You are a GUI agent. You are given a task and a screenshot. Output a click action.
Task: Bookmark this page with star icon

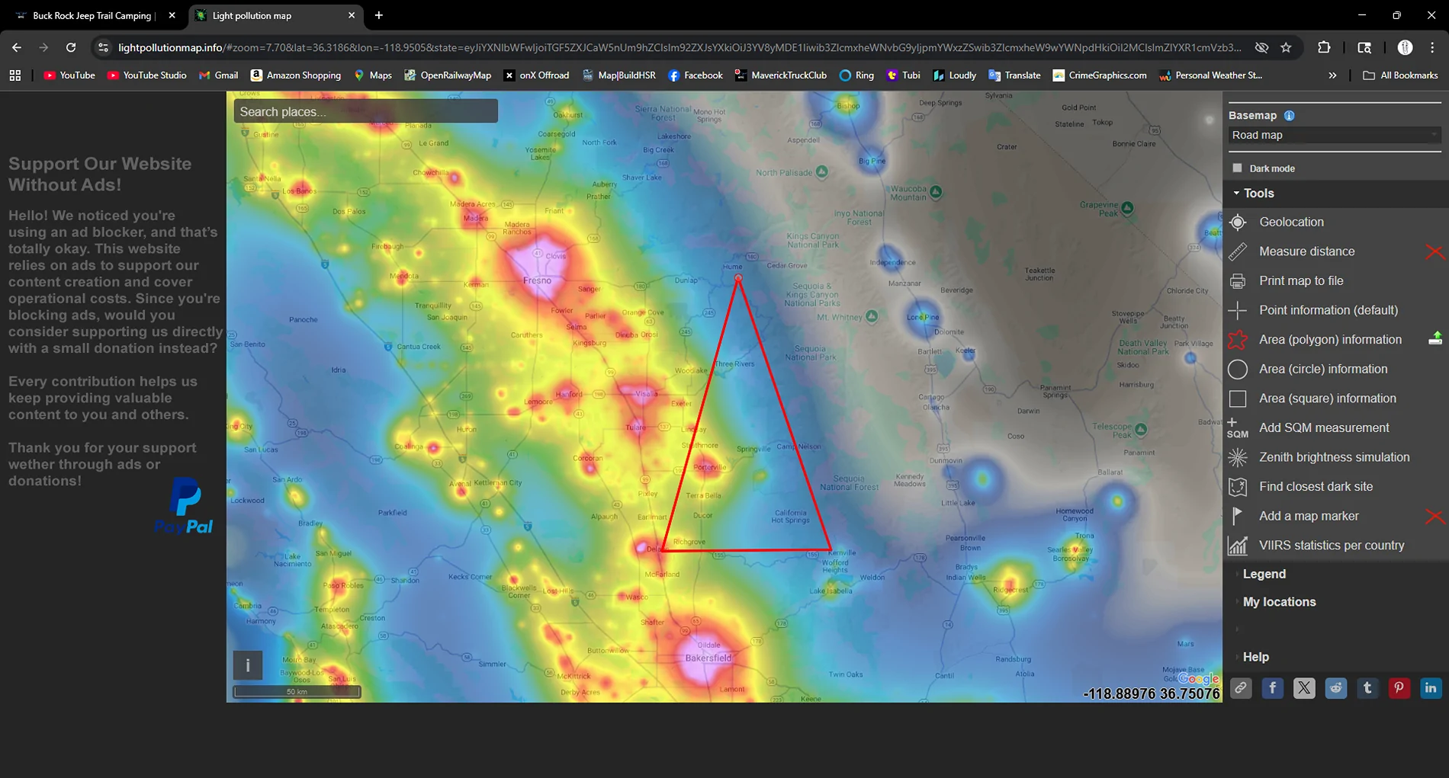pos(1286,47)
